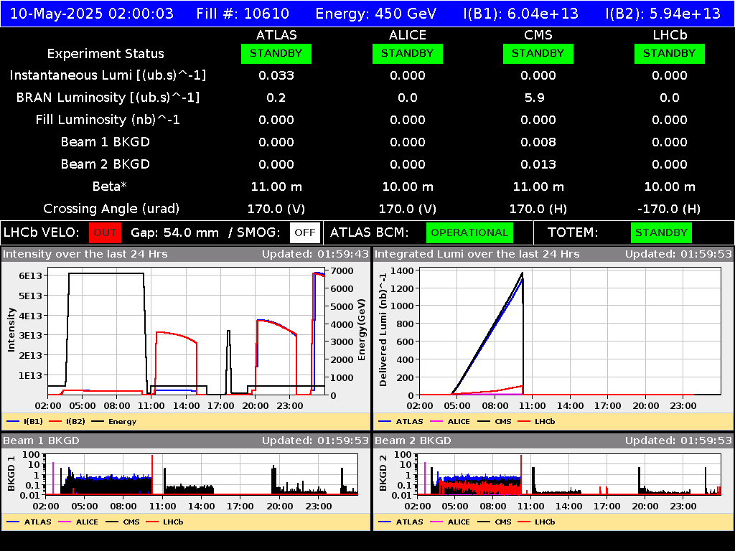Click the Crossing Angle (urad) row label

111,209
